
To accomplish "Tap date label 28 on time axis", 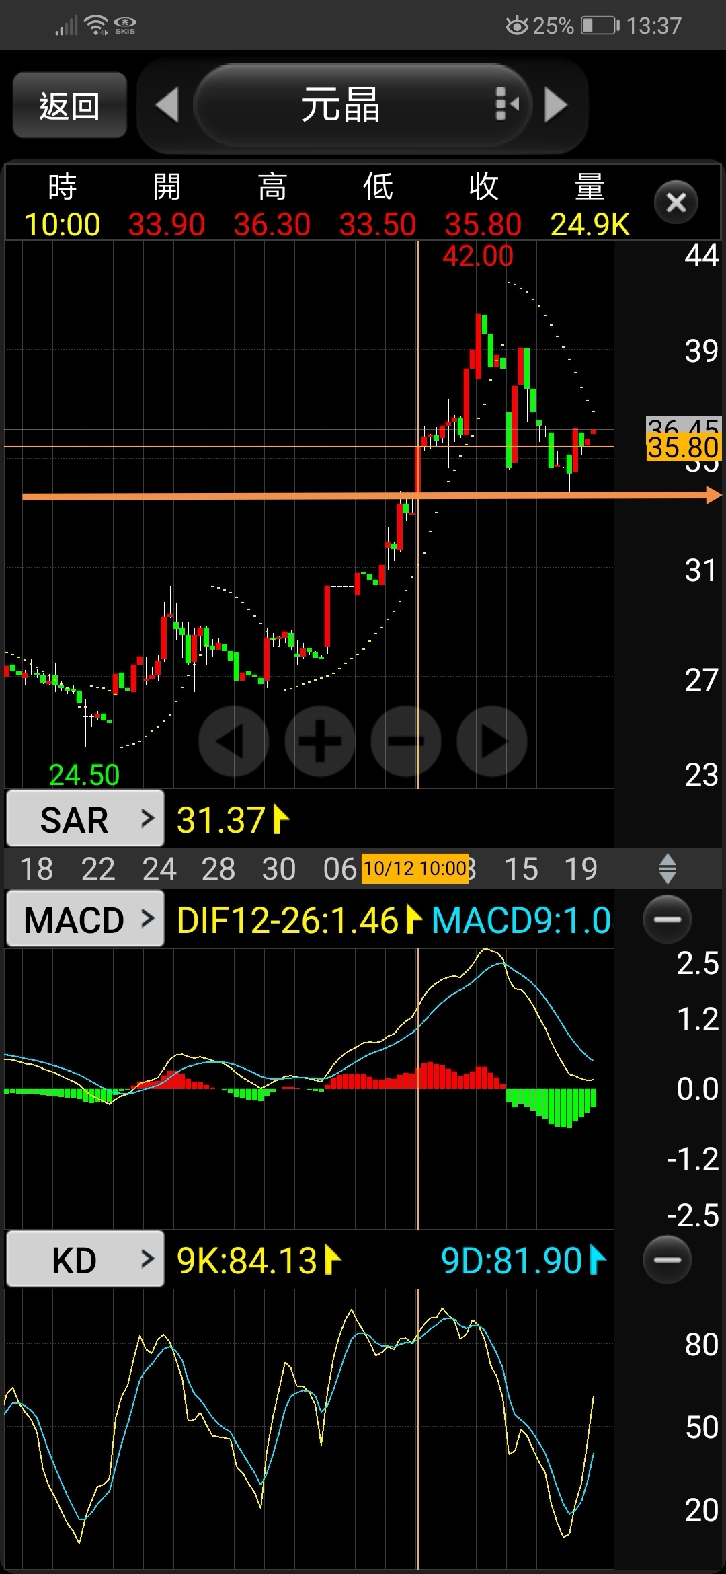I will pos(218,868).
